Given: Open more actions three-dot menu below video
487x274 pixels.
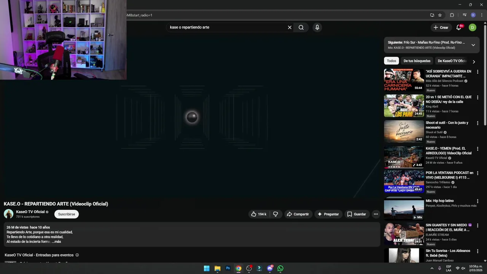Looking at the screenshot, I should tap(376, 214).
